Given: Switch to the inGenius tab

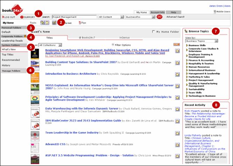Looking at the screenshot, I should point(125,37).
